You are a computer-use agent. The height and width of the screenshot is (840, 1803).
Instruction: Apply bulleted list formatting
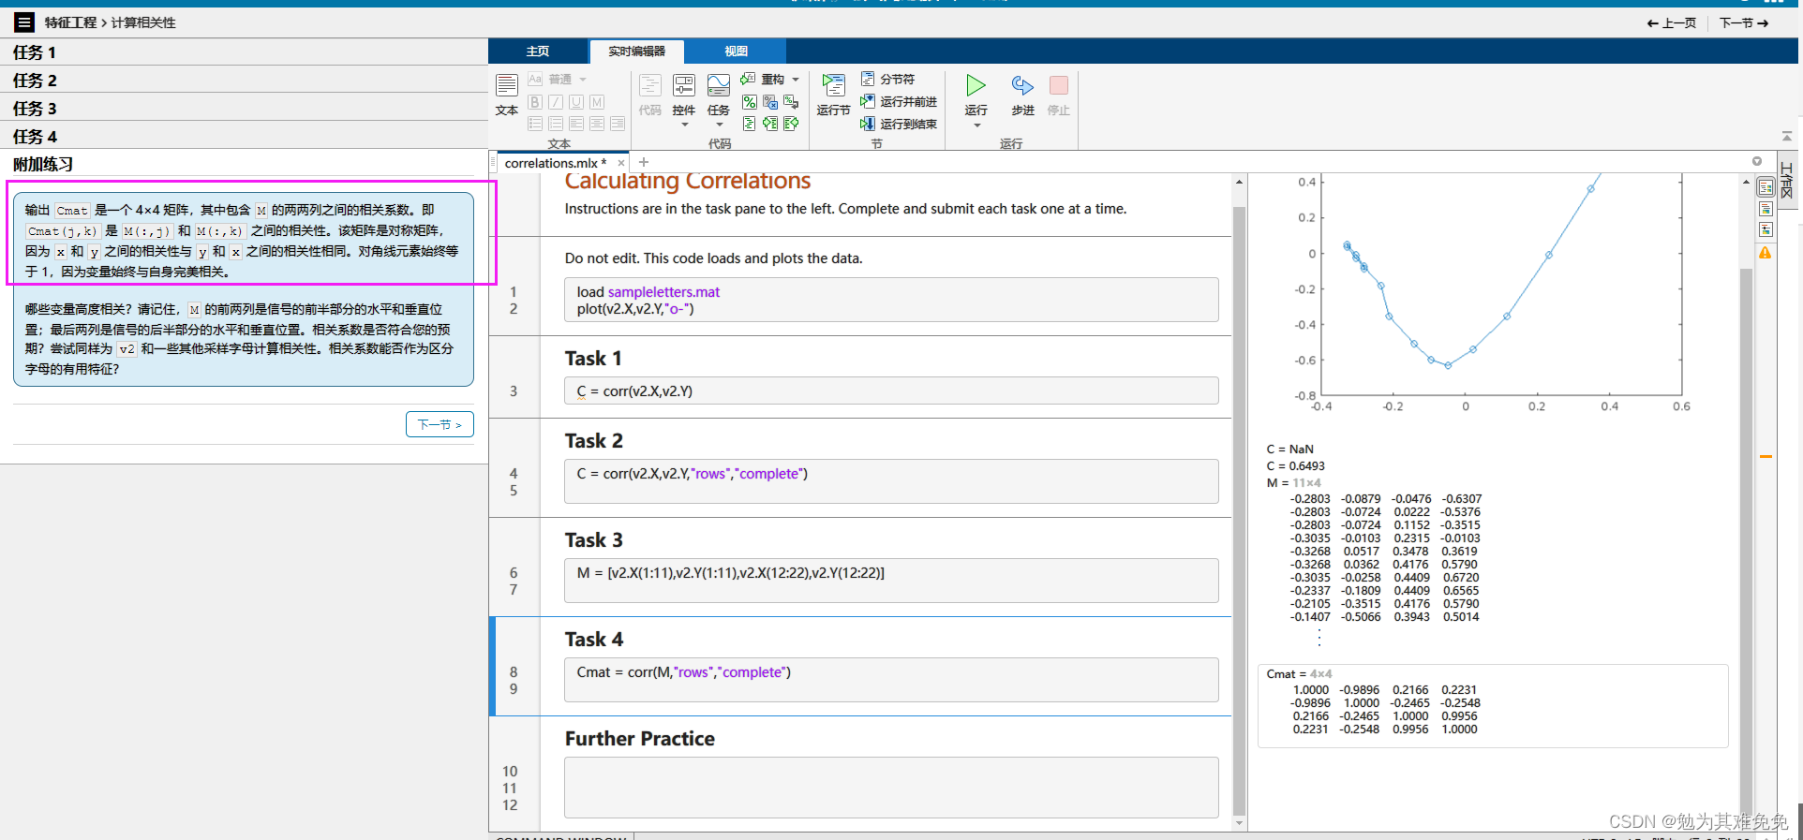tap(535, 124)
